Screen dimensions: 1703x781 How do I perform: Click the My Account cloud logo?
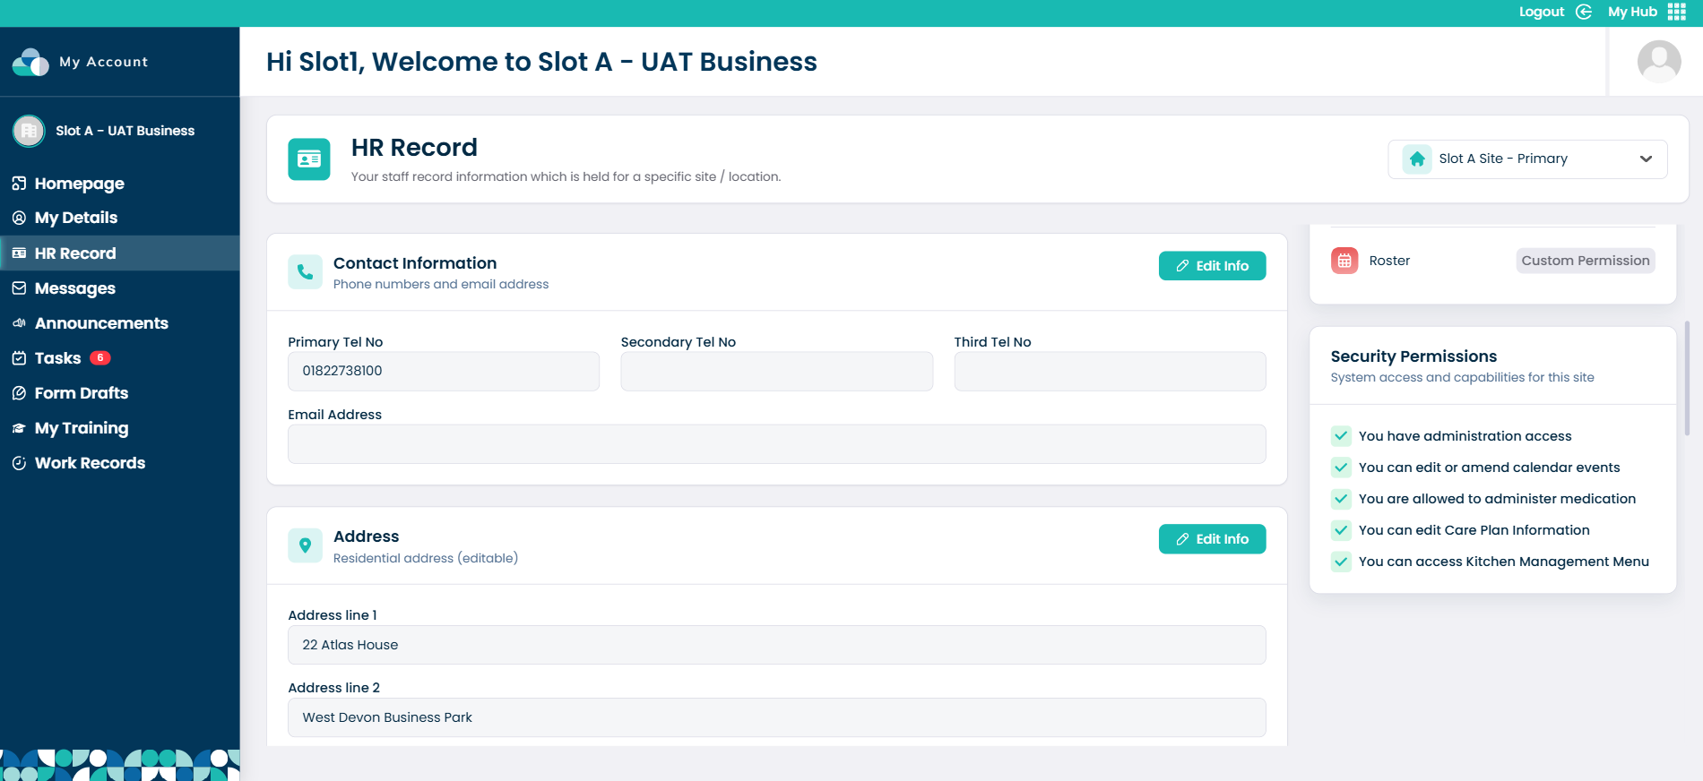(x=30, y=62)
